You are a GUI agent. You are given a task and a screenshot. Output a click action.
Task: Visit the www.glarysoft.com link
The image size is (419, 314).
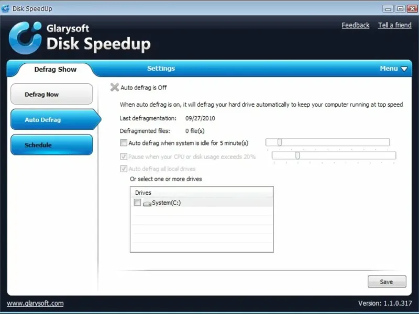tap(35, 304)
